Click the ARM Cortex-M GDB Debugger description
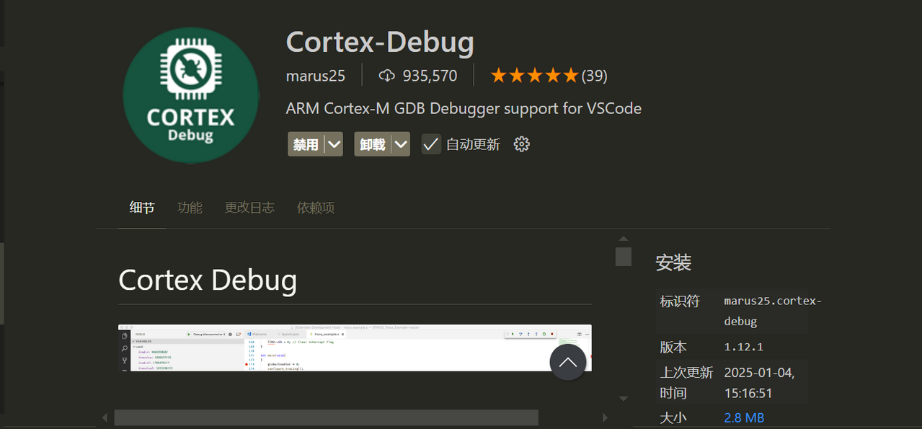 click(464, 109)
